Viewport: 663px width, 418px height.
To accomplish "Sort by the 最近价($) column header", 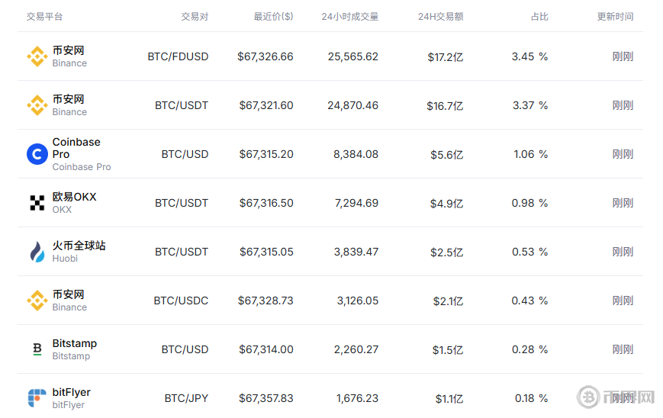I will pyautogui.click(x=273, y=17).
